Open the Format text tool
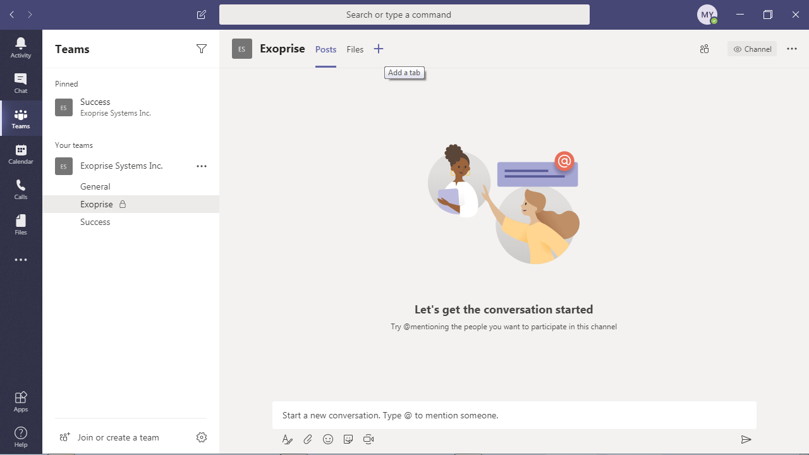The height and width of the screenshot is (455, 809). click(288, 439)
